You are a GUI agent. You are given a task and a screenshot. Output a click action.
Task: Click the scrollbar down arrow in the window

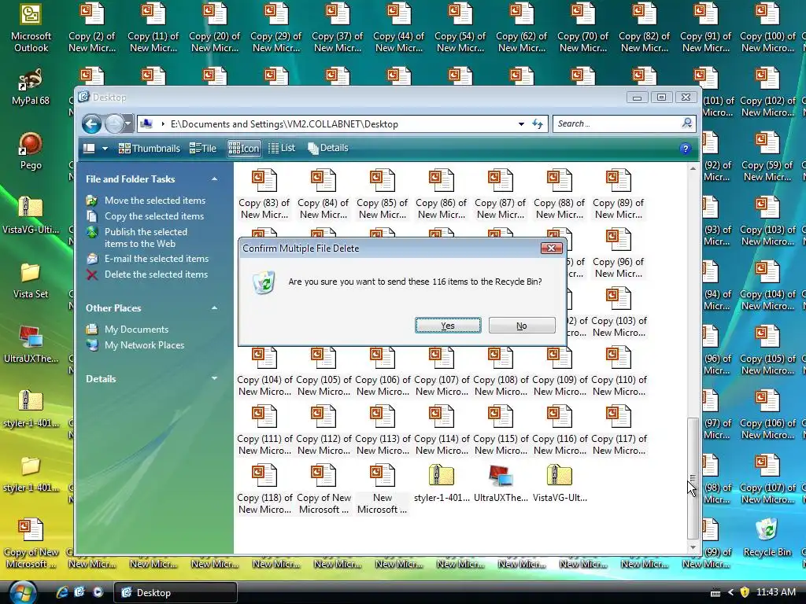click(693, 547)
